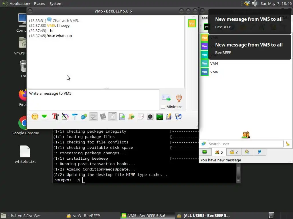Click the screenshot camera icon
293x219 pixels.
(150, 117)
